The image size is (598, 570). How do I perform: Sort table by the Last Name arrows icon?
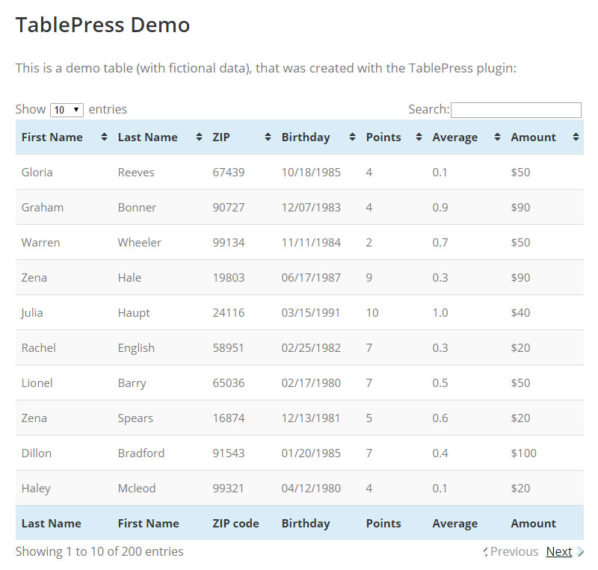point(199,137)
